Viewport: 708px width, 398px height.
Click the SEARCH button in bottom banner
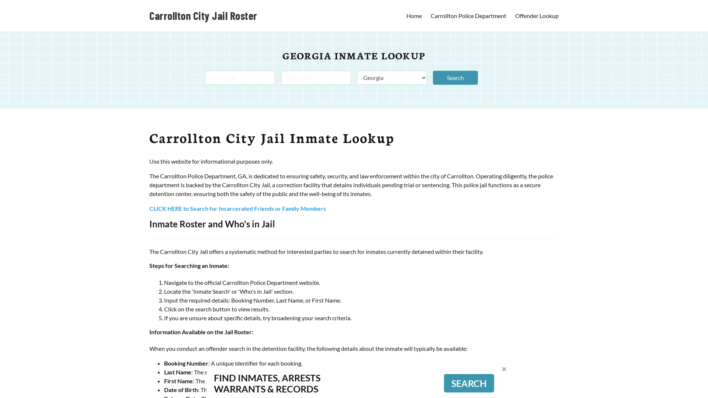[x=469, y=383]
